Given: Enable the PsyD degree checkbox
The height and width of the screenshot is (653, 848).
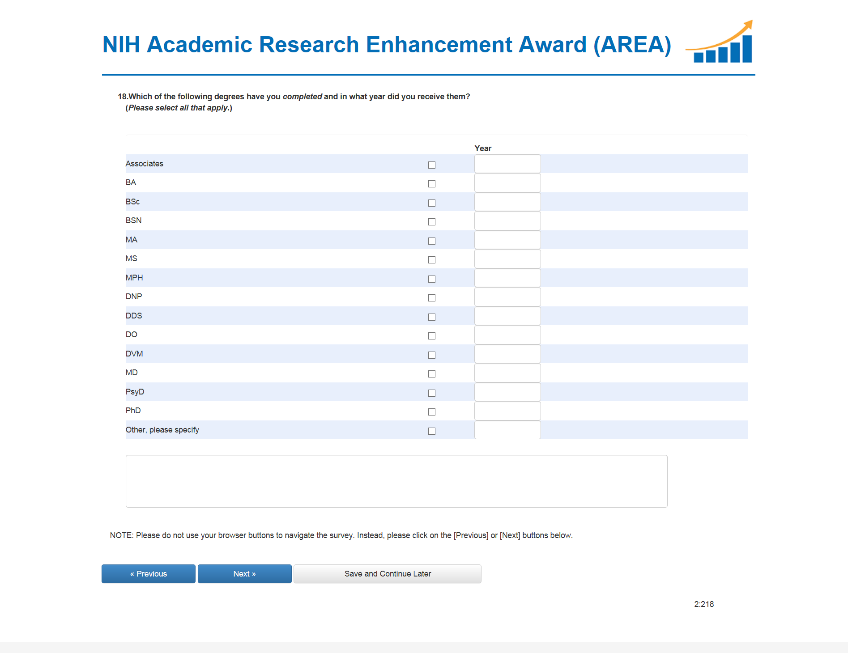Looking at the screenshot, I should [432, 393].
